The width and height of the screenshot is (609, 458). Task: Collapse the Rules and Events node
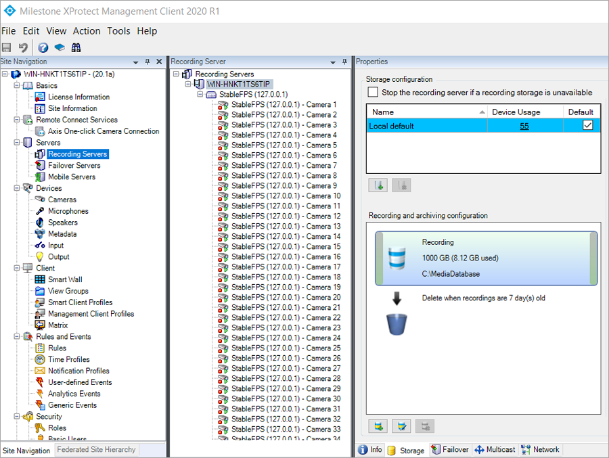point(17,336)
